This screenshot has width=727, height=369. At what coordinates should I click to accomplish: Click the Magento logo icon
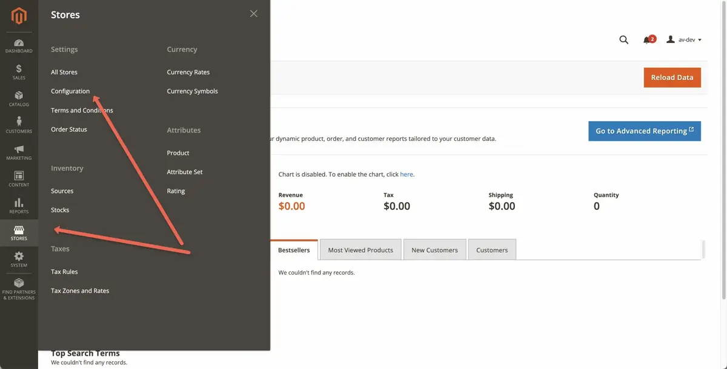[19, 16]
